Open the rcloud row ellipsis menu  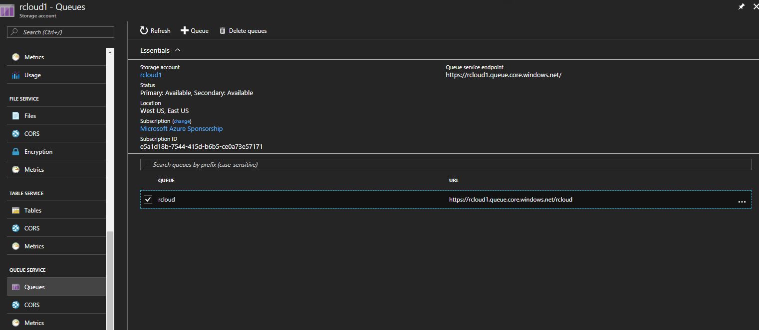(742, 202)
